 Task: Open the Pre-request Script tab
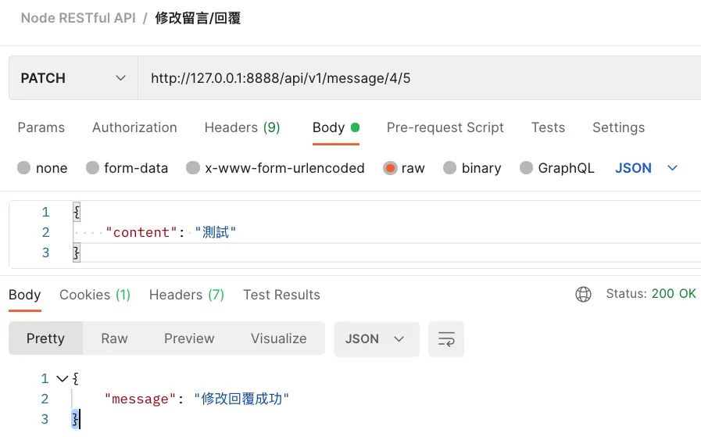pyautogui.click(x=445, y=127)
